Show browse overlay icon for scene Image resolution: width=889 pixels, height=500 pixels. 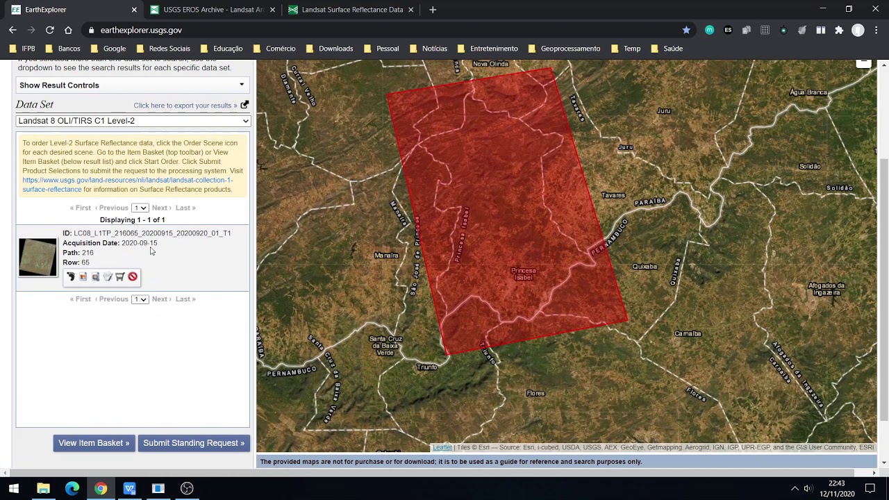pyautogui.click(x=83, y=276)
